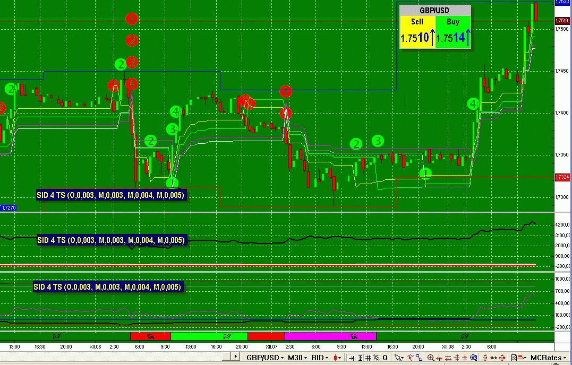
Task: Open the arrow cursor mode dropdown
Action: coord(399,358)
